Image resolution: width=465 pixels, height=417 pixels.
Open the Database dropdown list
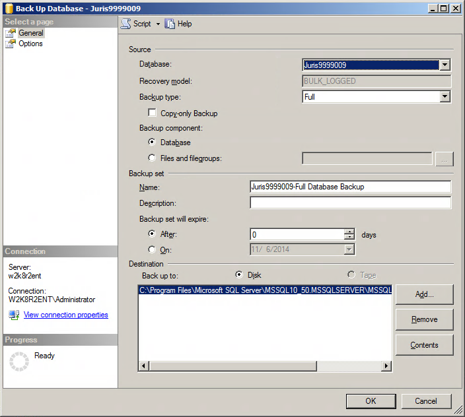coord(445,65)
